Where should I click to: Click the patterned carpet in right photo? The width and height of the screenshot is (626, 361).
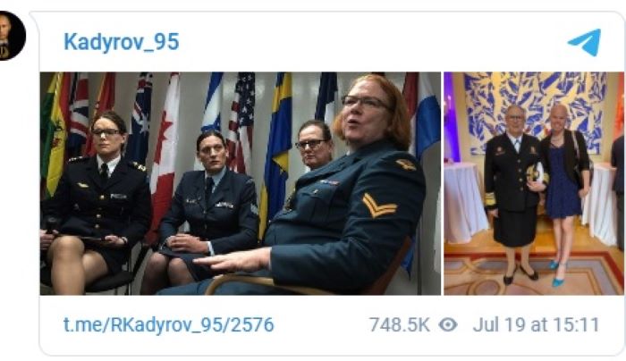534,275
